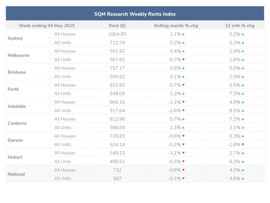Viewport: 270px width, 203px height.
Task: Click the green up arrow beside Canberra houses 7.2%
Action: pyautogui.click(x=243, y=119)
